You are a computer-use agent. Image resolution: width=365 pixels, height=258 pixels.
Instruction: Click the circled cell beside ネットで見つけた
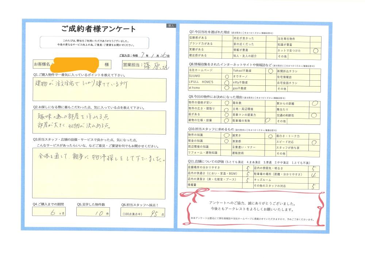pyautogui.click(x=315, y=51)
